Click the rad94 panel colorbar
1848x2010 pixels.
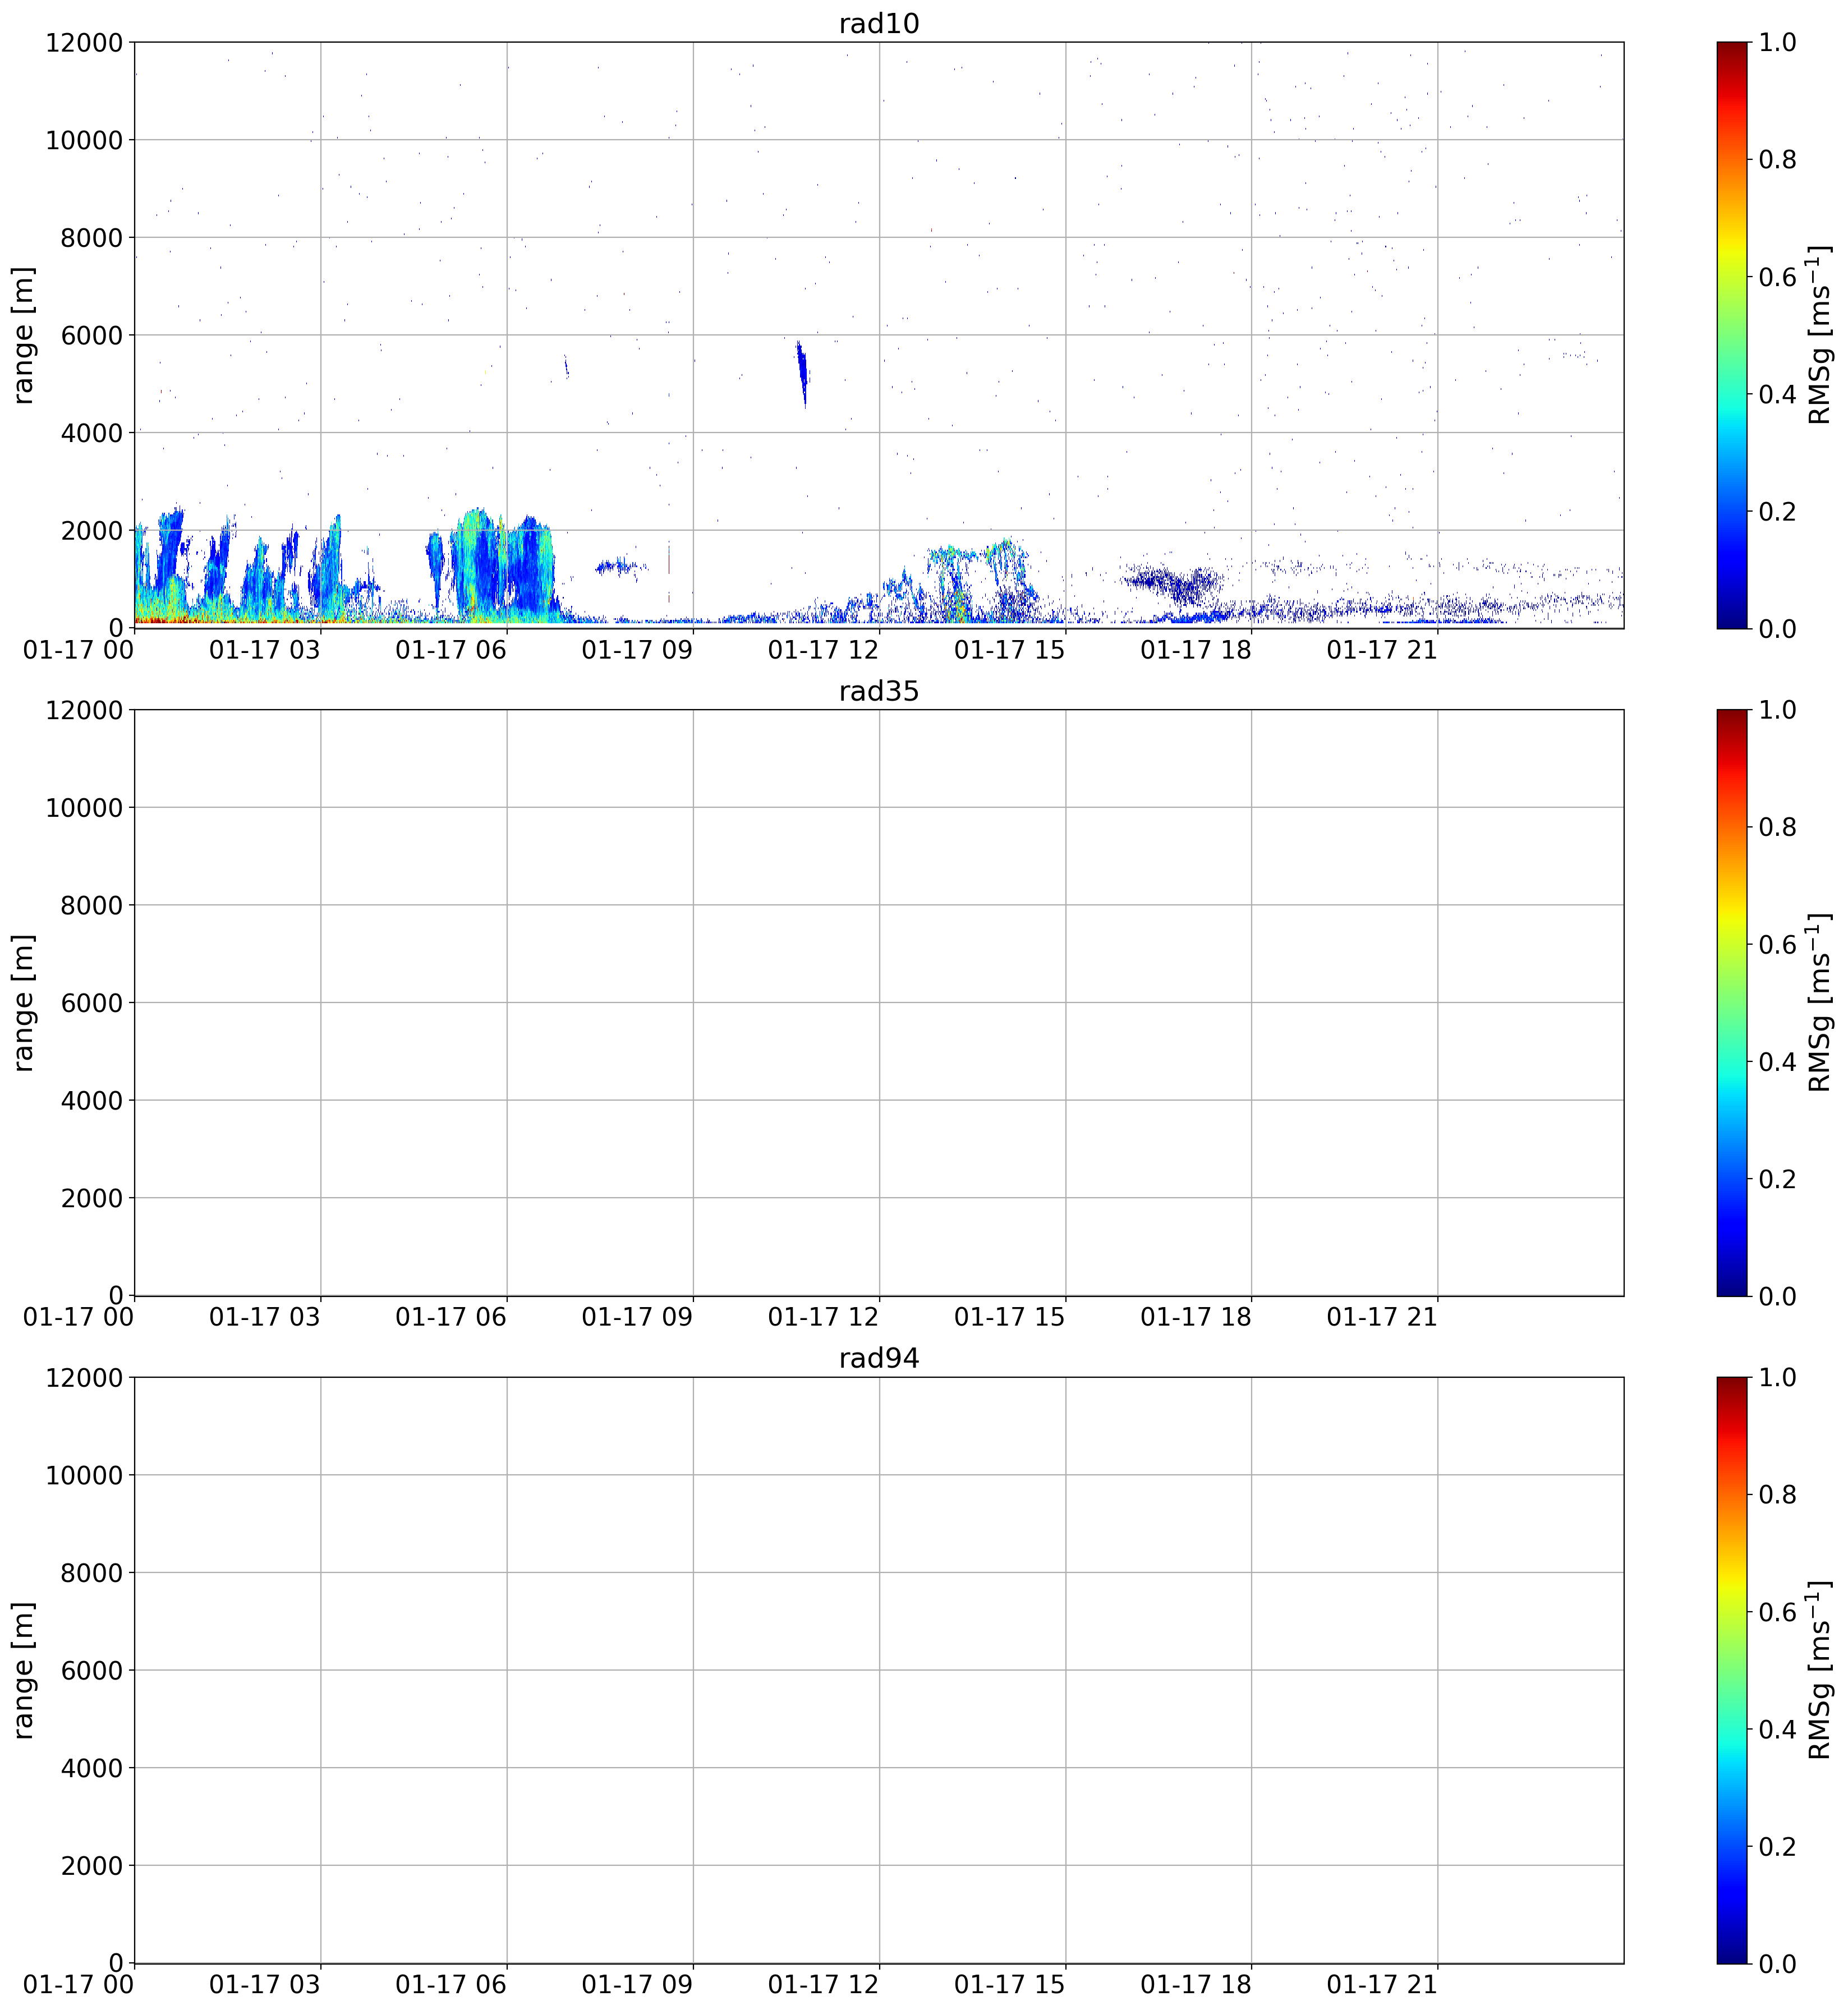[x=1732, y=1669]
